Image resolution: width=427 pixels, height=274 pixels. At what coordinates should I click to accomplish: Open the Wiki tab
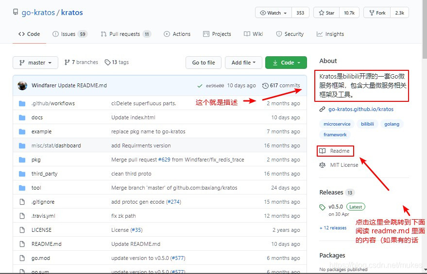(x=253, y=34)
